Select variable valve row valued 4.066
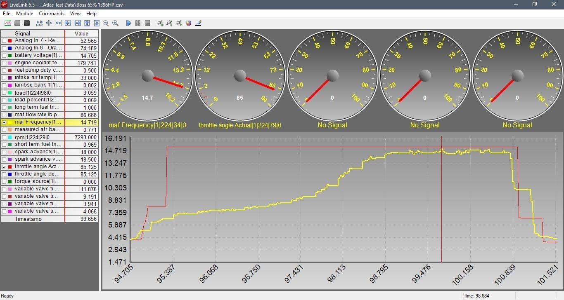564x300 pixels. tap(50, 211)
